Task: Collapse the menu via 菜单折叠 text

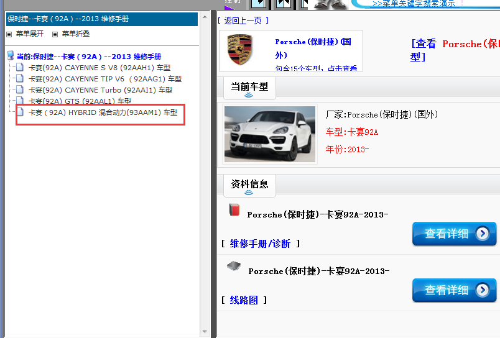Action: click(x=76, y=34)
